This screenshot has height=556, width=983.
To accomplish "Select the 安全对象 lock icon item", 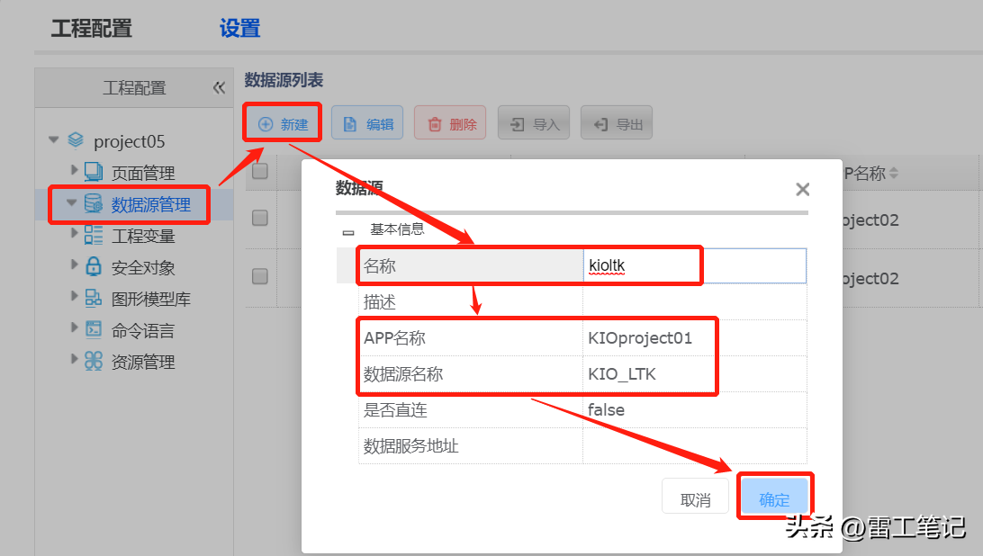I will tap(142, 267).
